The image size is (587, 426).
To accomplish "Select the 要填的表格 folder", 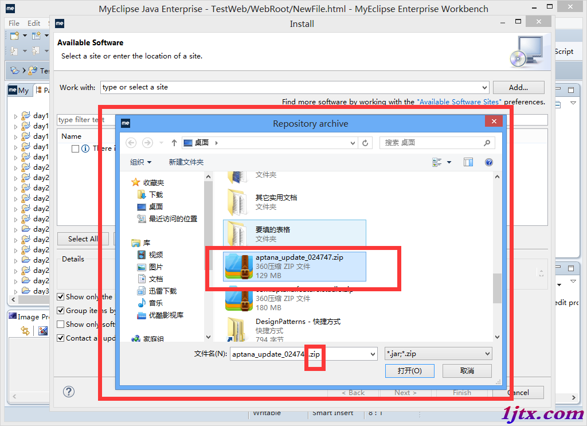I will coord(294,234).
